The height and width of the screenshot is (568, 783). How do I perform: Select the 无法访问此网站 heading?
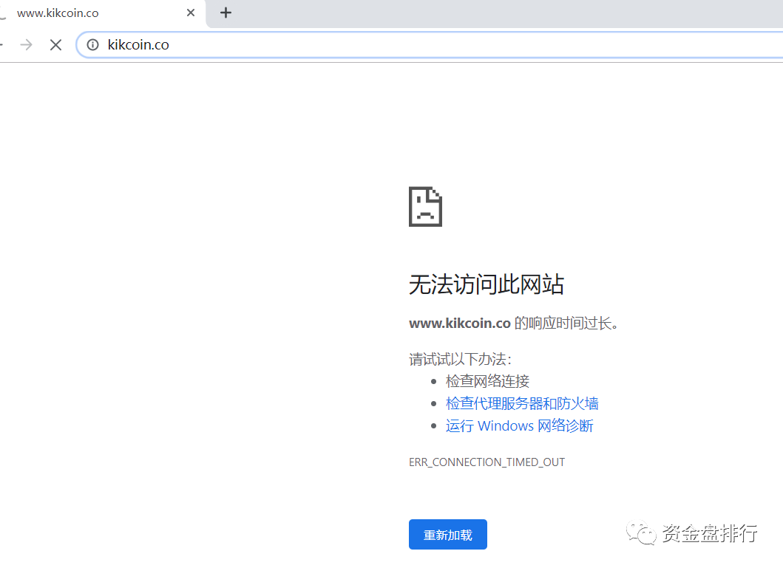[487, 285]
